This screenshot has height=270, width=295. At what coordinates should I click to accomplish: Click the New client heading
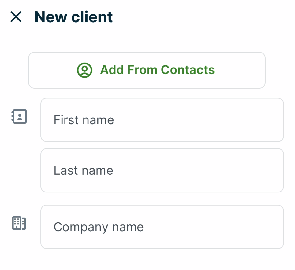pos(73,17)
